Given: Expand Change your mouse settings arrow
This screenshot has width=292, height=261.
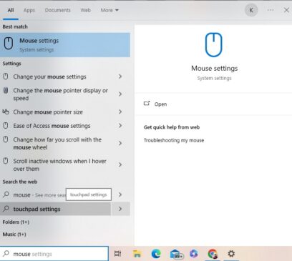Looking at the screenshot, I should (x=120, y=77).
